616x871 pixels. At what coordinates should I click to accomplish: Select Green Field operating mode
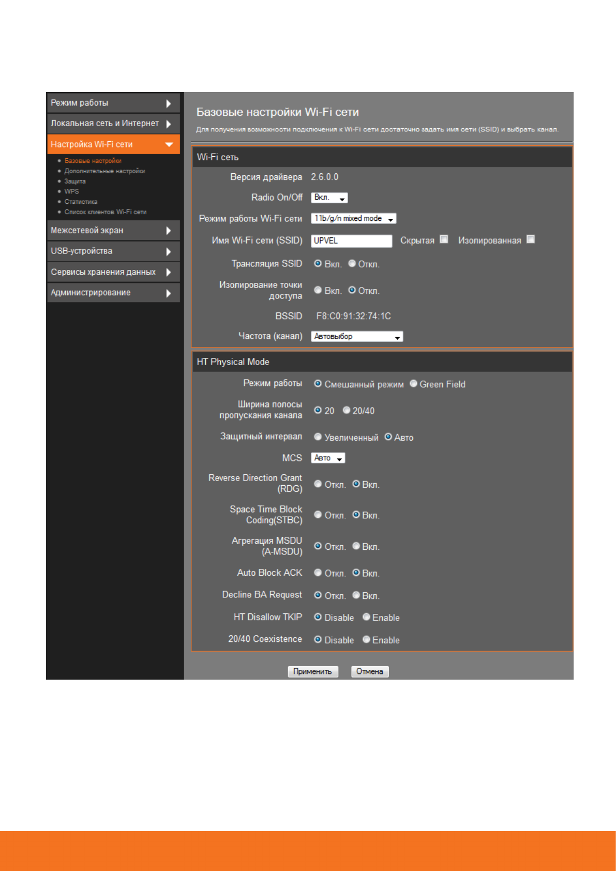pyautogui.click(x=414, y=384)
